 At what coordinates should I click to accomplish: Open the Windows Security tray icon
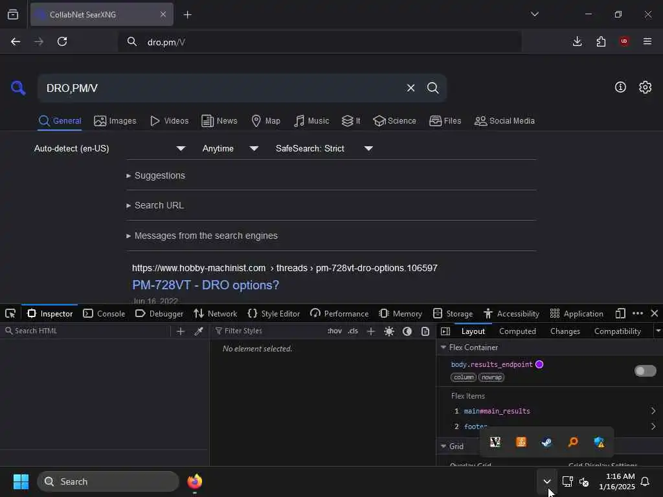[599, 442]
